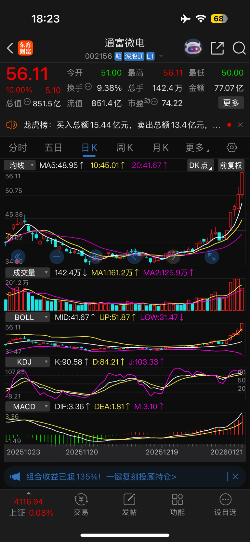
Task: Open 均线 indicator dropdown
Action: pos(20,165)
